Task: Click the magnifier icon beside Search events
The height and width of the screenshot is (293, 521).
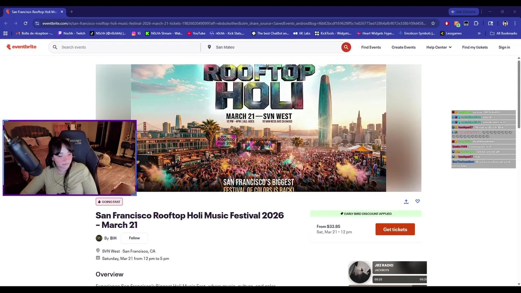Action: (55, 47)
